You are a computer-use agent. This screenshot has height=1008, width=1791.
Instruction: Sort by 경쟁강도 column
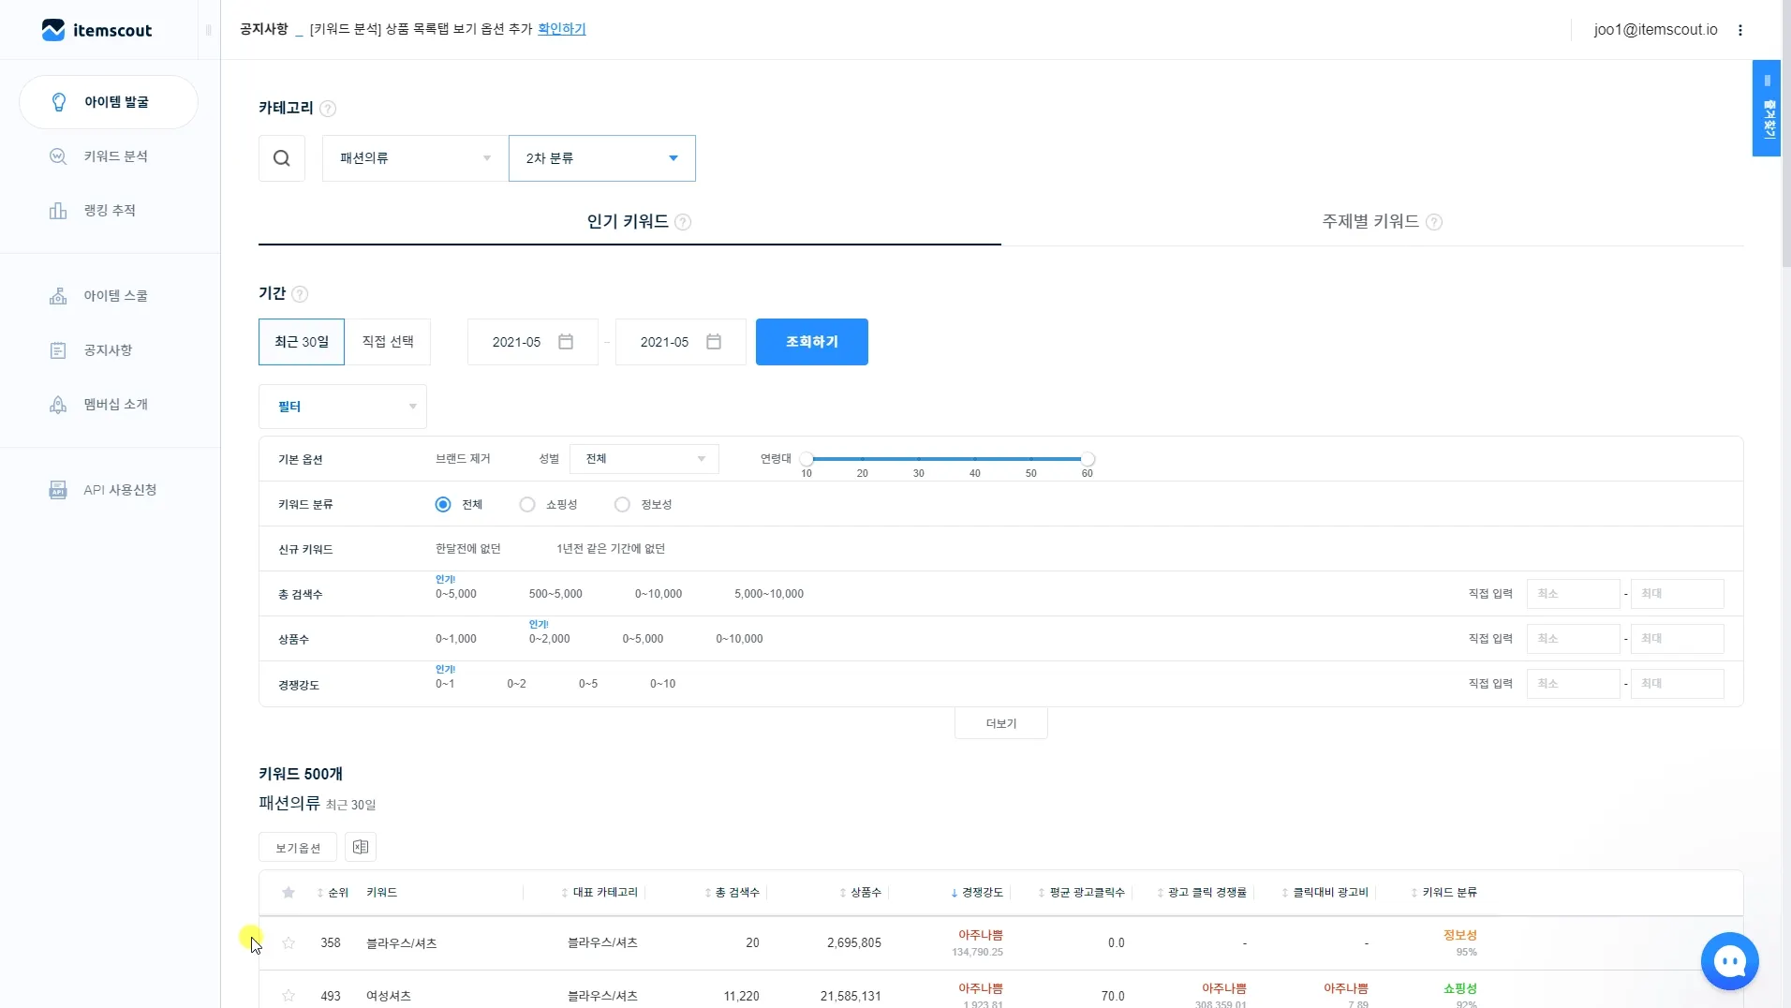point(977,893)
